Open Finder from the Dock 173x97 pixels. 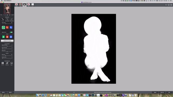click(x=38, y=95)
